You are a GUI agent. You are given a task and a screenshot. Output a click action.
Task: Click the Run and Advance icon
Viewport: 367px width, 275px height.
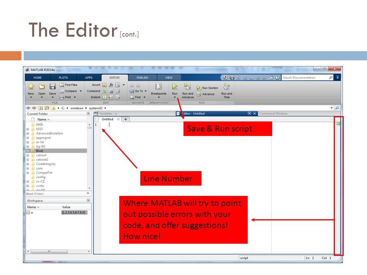click(187, 86)
